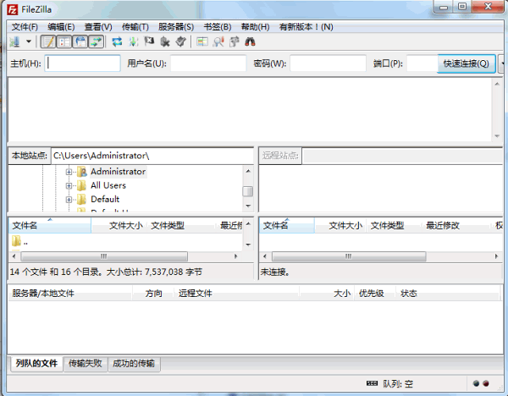508x396 pixels.
Task: Sort remote files by 文件大小 column
Action: (340, 225)
